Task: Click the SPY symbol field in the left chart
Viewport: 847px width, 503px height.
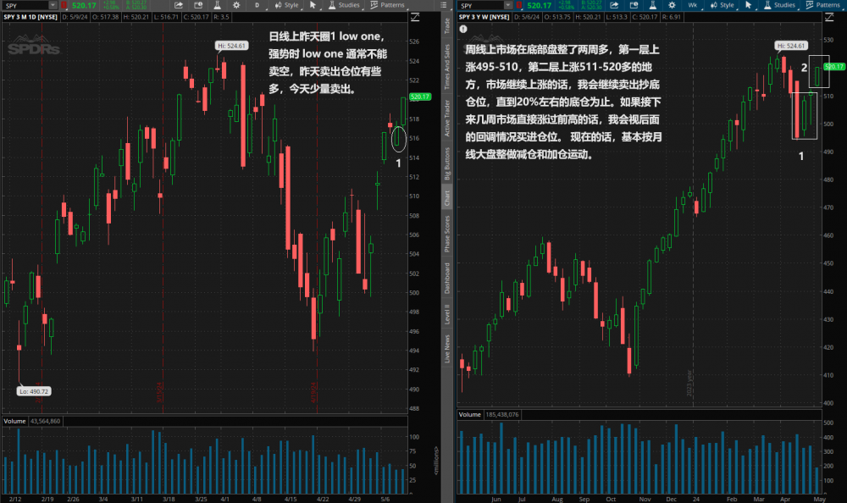Action: click(26, 5)
